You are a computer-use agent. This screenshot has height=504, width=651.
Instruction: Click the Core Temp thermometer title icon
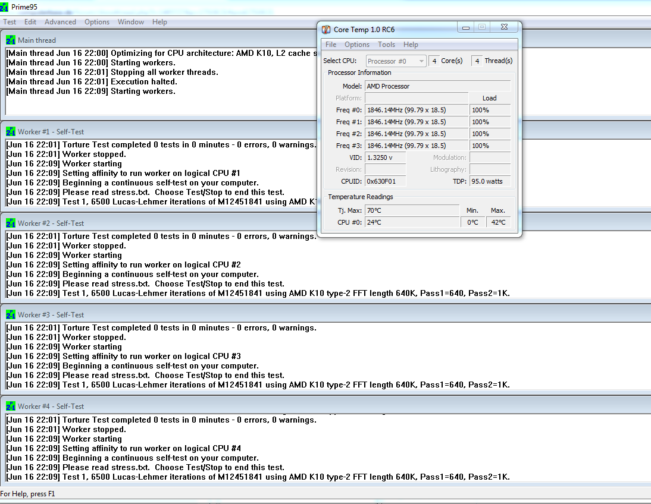(326, 30)
